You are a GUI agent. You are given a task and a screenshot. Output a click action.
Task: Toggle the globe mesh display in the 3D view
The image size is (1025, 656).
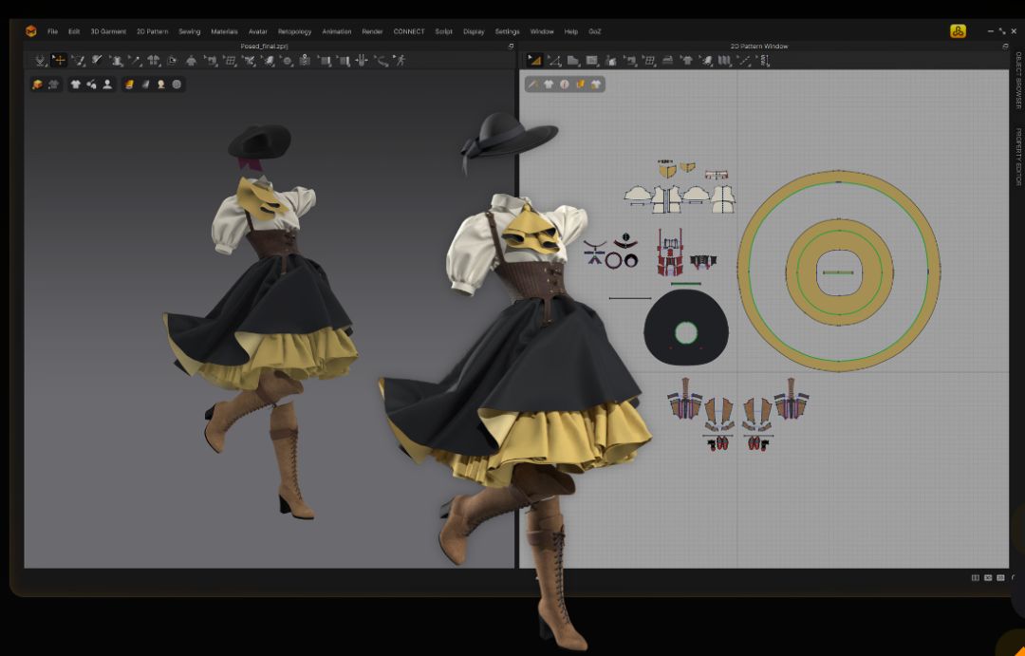tap(177, 84)
